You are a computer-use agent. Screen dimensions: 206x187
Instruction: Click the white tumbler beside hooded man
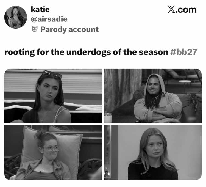pyautogui.click(x=108, y=118)
